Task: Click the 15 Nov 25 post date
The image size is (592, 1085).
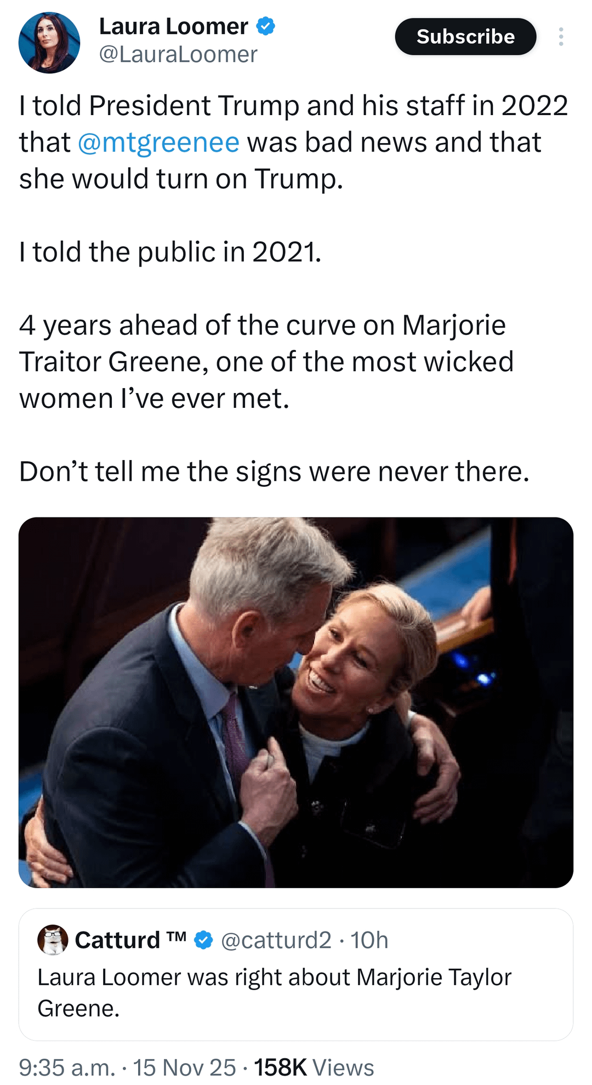Action: coord(184,1067)
